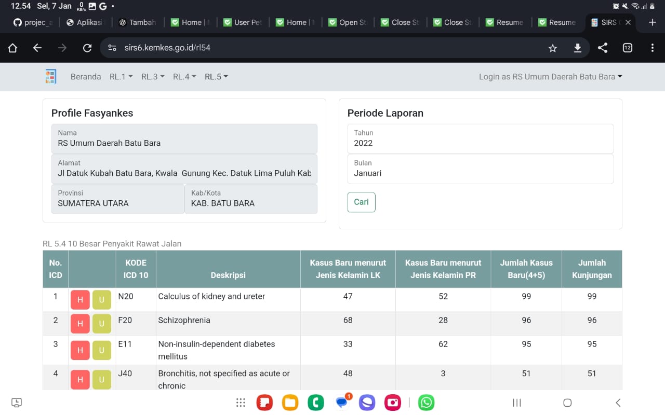Click the H button for Schizophrenia row
Viewport: 665px width, 415px height.
[80, 324]
